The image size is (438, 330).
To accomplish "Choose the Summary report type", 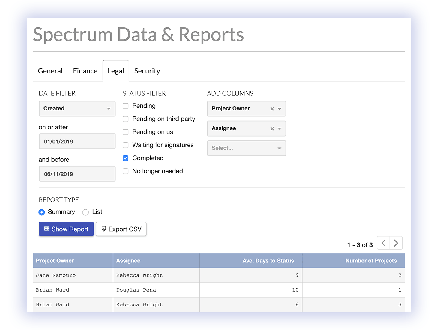I will tap(42, 212).
